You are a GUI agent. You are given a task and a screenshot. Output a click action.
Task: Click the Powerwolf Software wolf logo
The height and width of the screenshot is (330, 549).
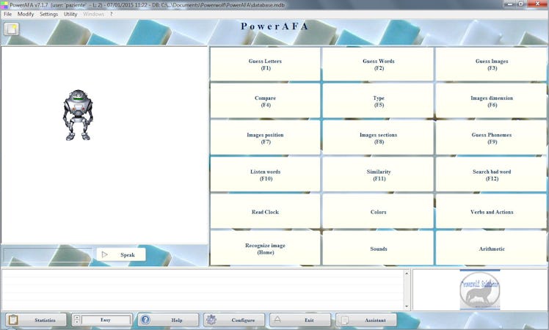[480, 290]
